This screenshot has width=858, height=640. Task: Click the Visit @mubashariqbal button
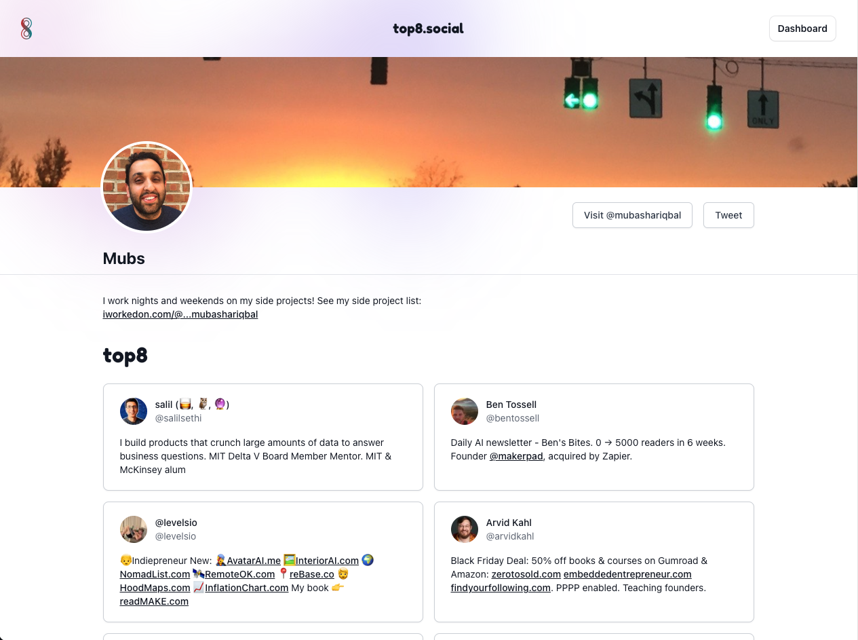[632, 215]
